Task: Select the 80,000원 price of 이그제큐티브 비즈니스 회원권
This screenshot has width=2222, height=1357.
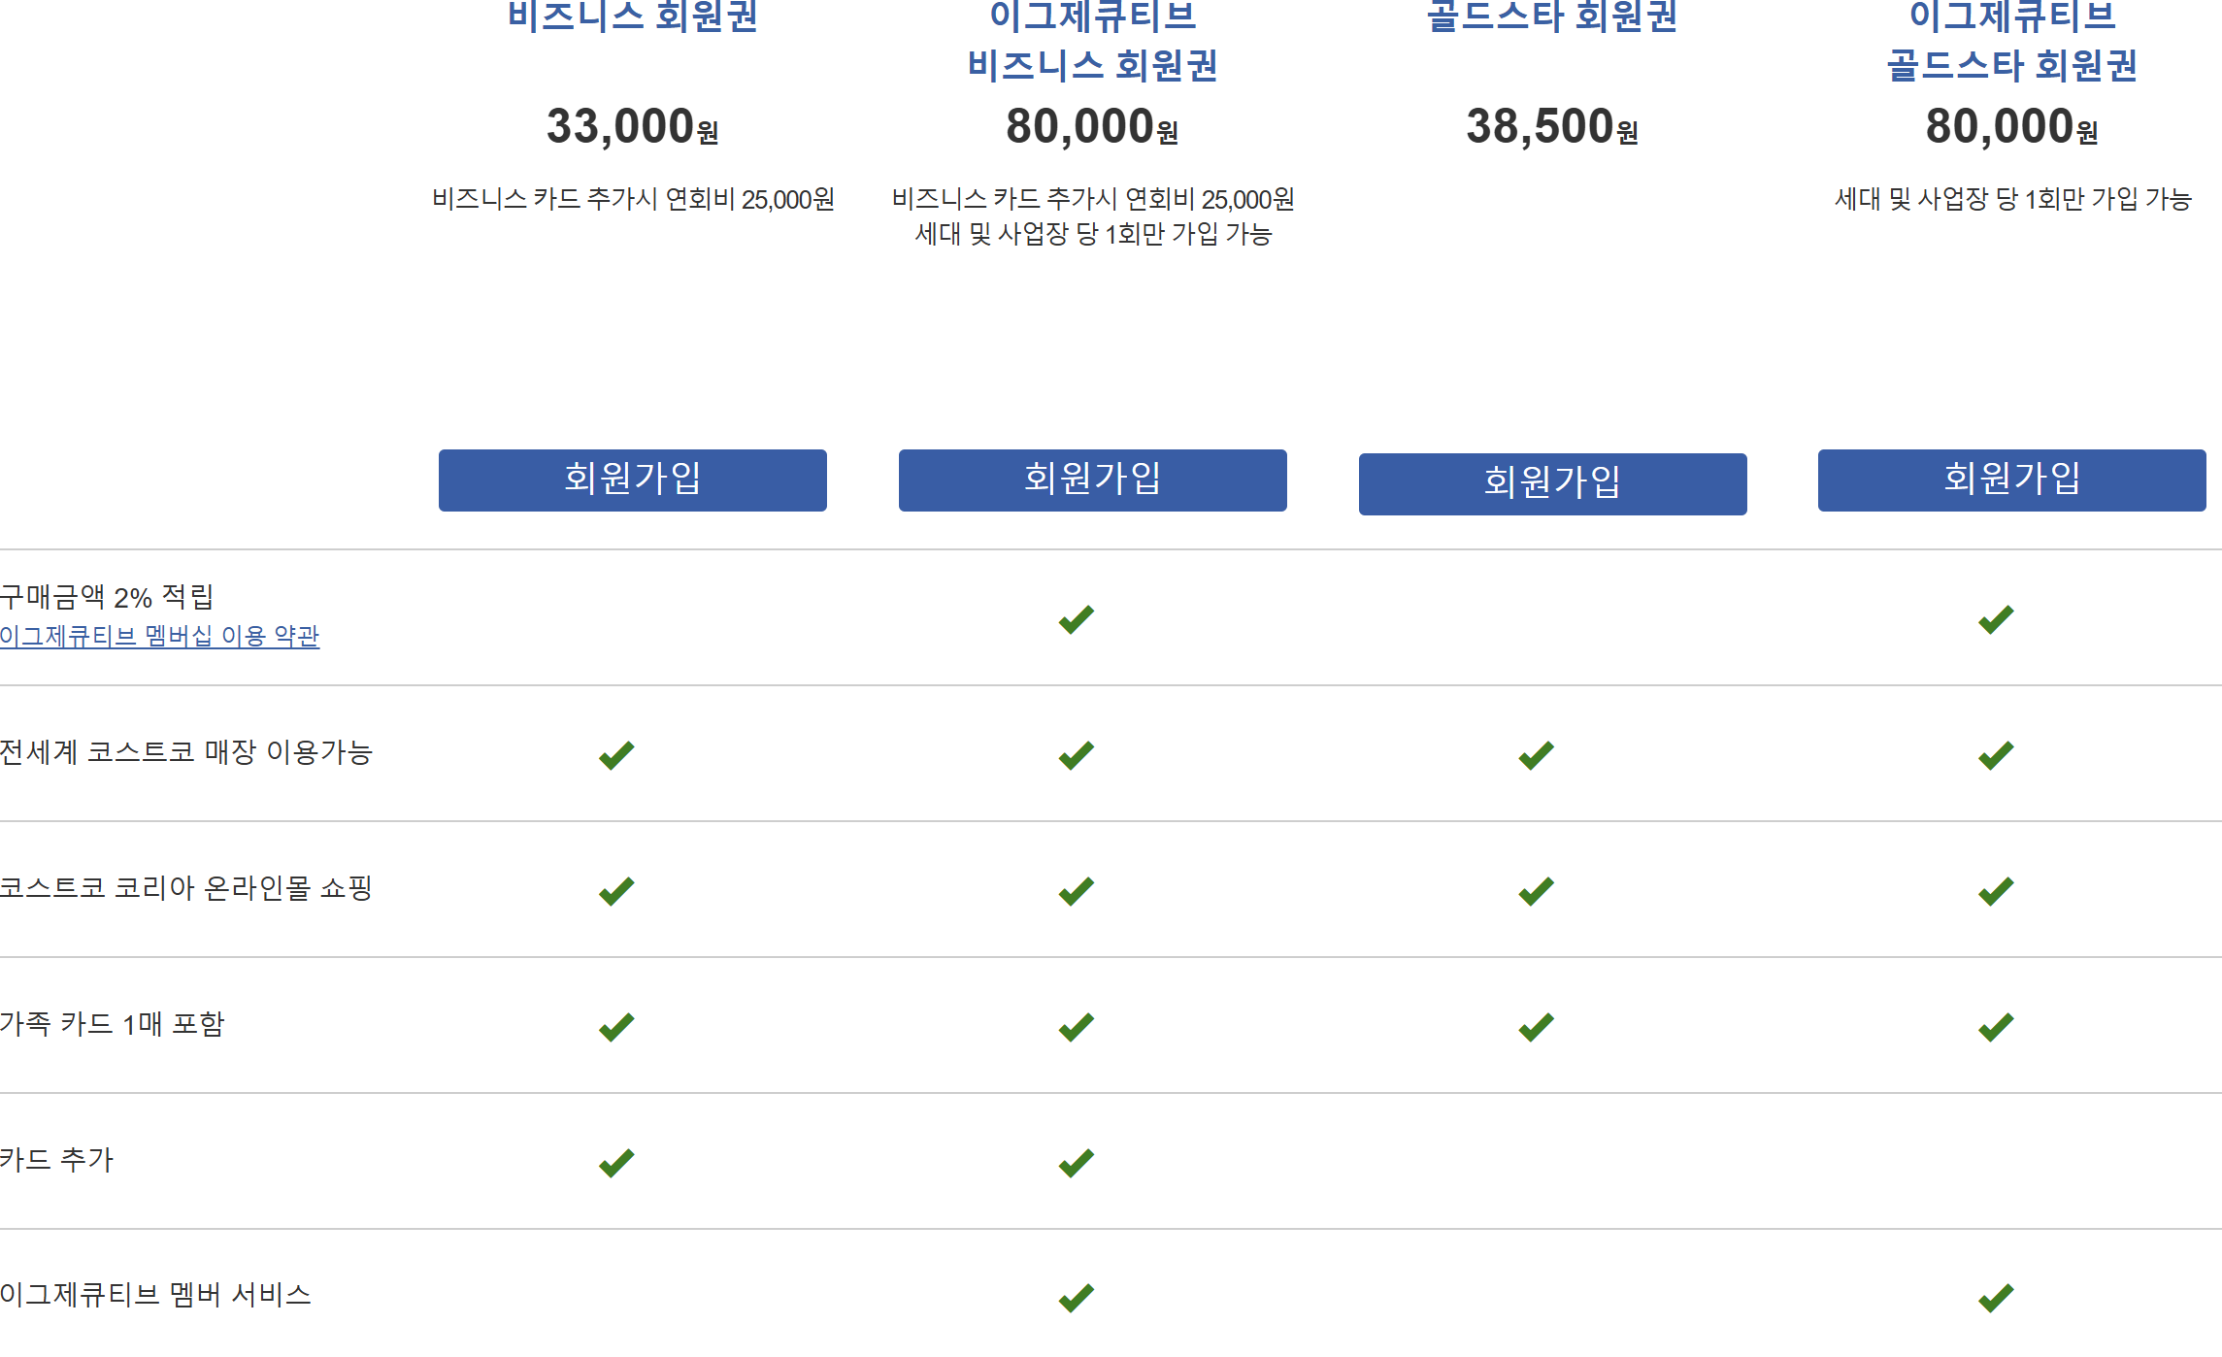Action: pyautogui.click(x=1093, y=126)
